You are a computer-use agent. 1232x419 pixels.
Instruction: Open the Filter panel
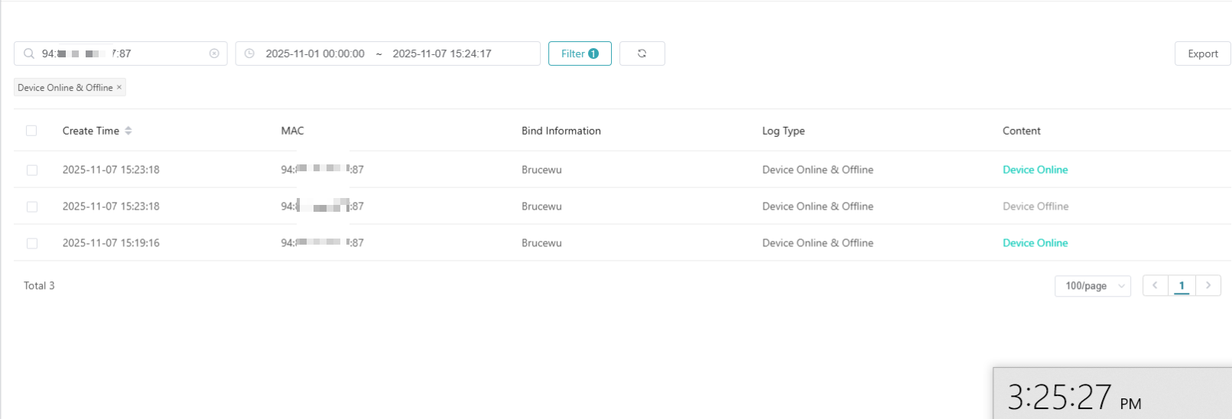[x=580, y=54]
